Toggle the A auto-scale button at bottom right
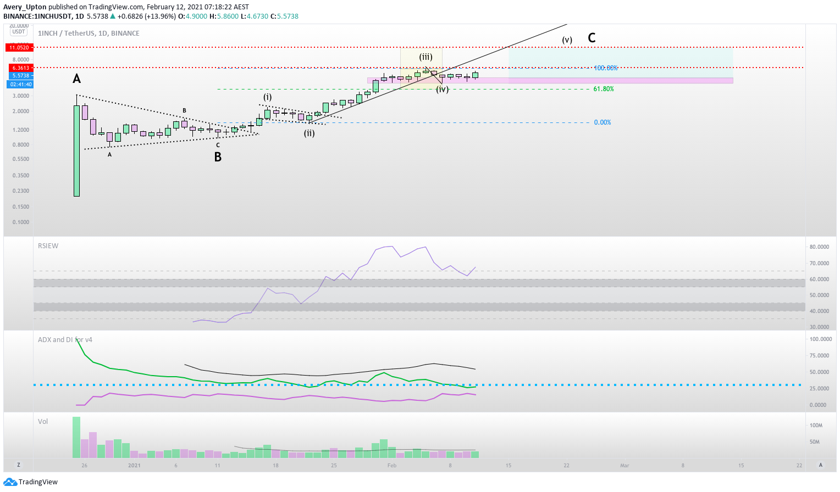Screen dimensions: 840x492 coord(821,465)
